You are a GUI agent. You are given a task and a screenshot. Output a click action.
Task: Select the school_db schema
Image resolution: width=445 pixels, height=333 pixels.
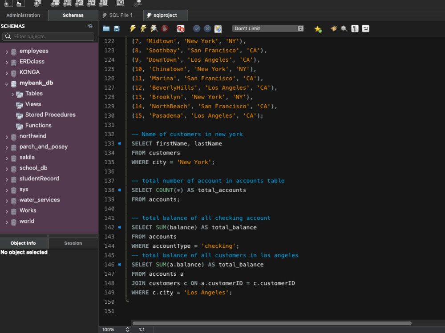tap(33, 168)
